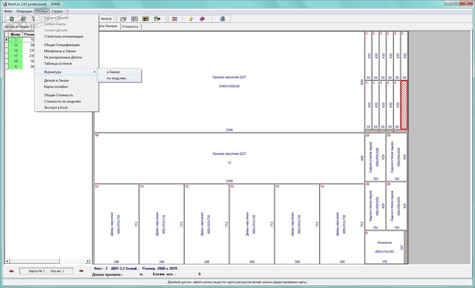Select Карты оклейки menu entry
The image size is (475, 288).
pos(66,87)
